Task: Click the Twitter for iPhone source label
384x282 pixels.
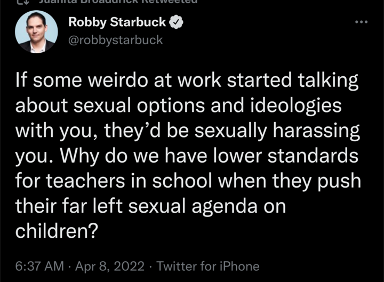Action: [208, 266]
